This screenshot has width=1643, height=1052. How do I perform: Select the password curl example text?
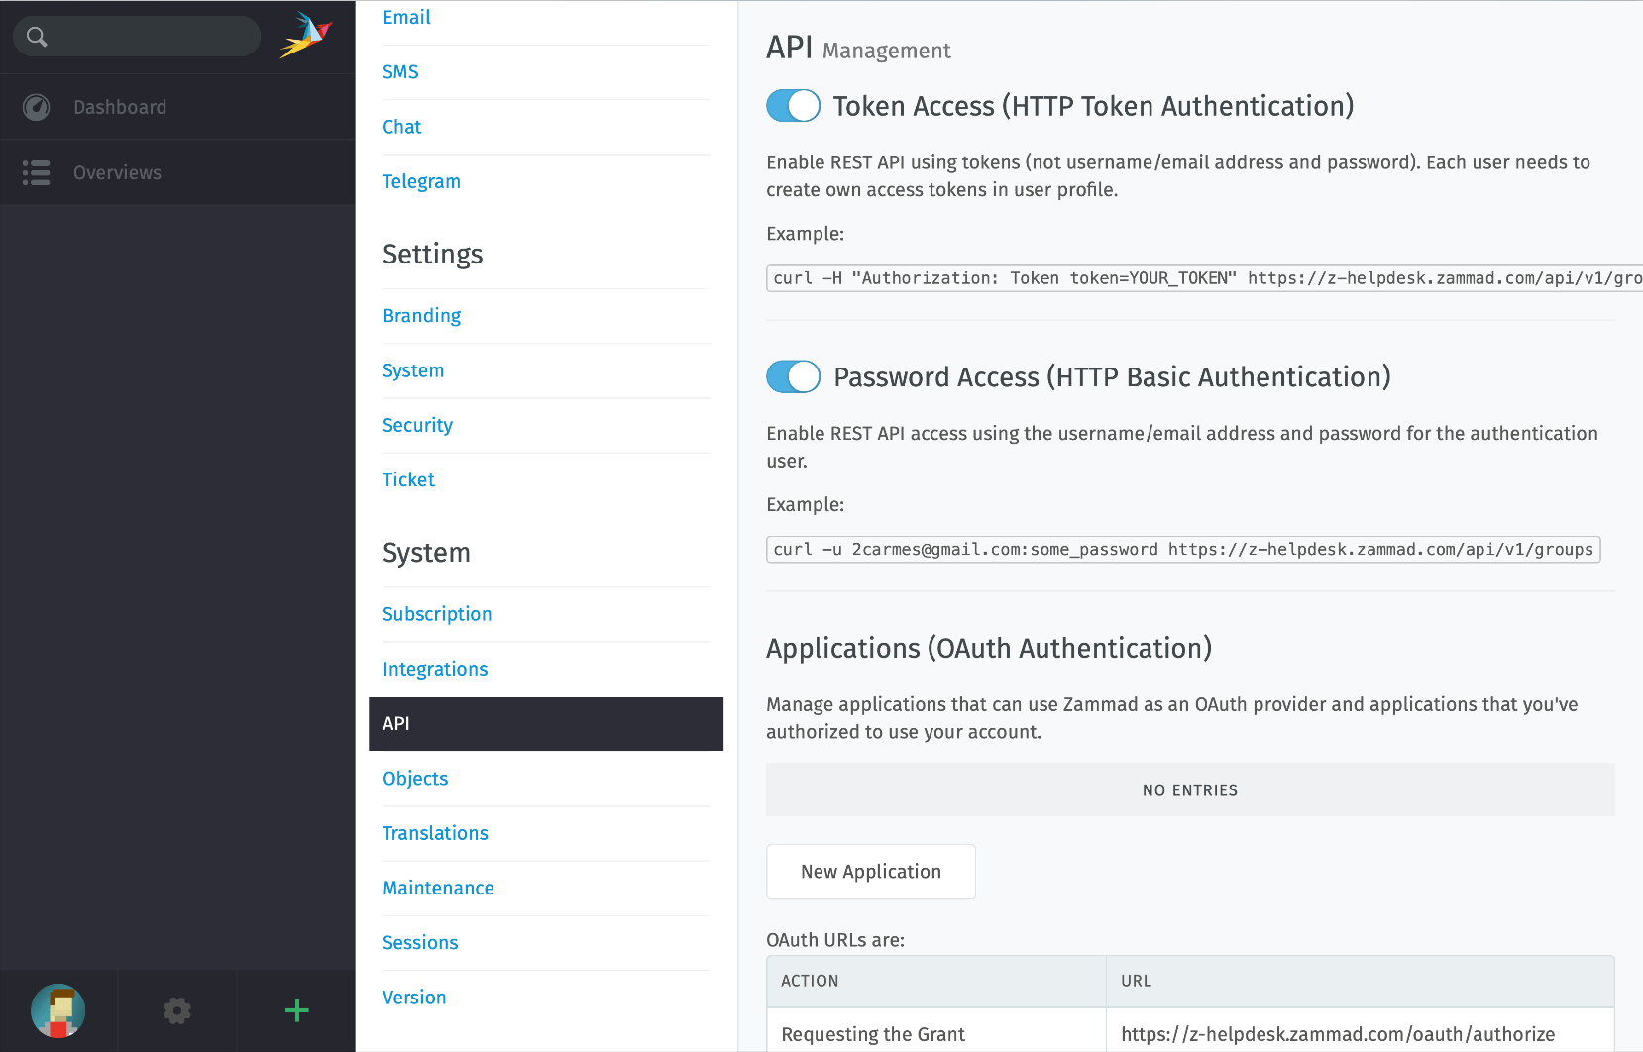point(1182,550)
